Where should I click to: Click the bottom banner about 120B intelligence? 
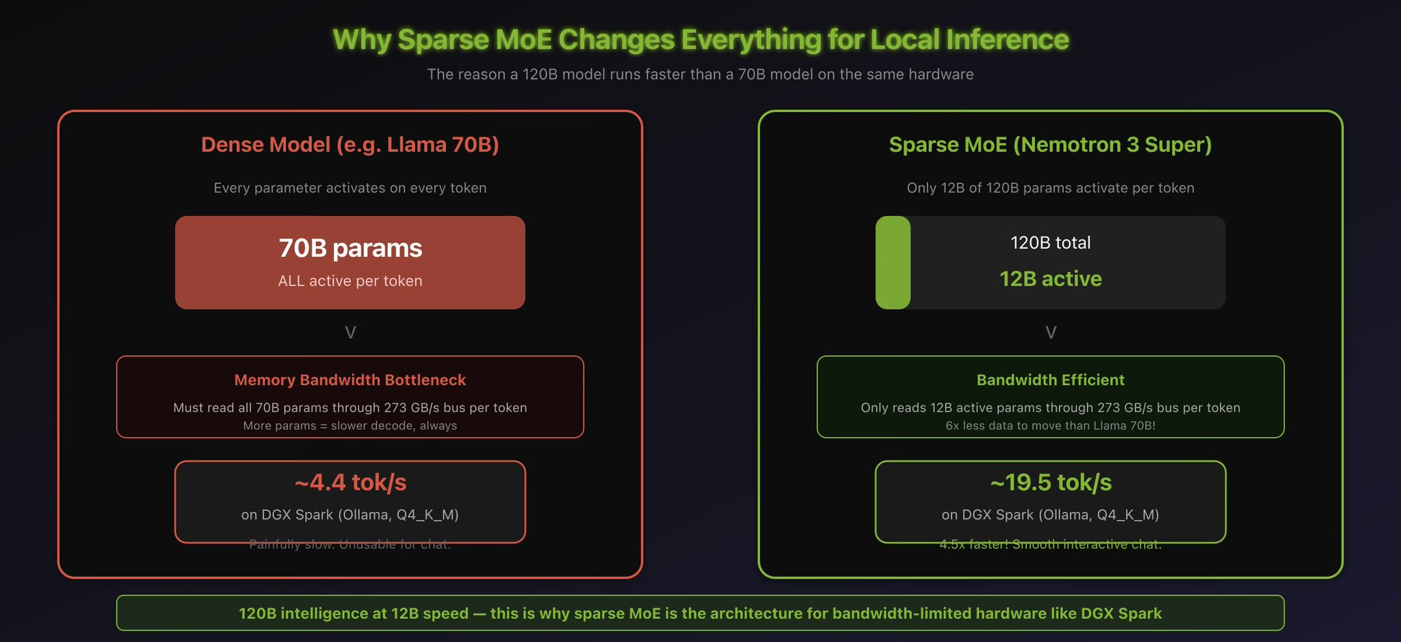700,613
